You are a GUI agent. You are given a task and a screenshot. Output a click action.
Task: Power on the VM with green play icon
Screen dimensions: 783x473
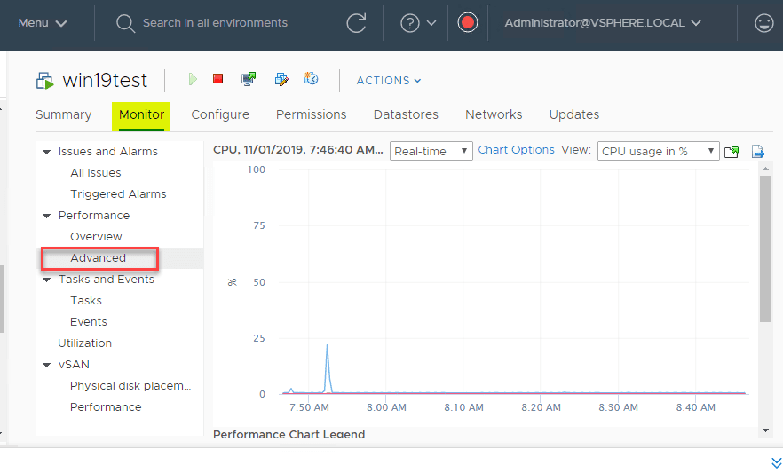coord(193,79)
